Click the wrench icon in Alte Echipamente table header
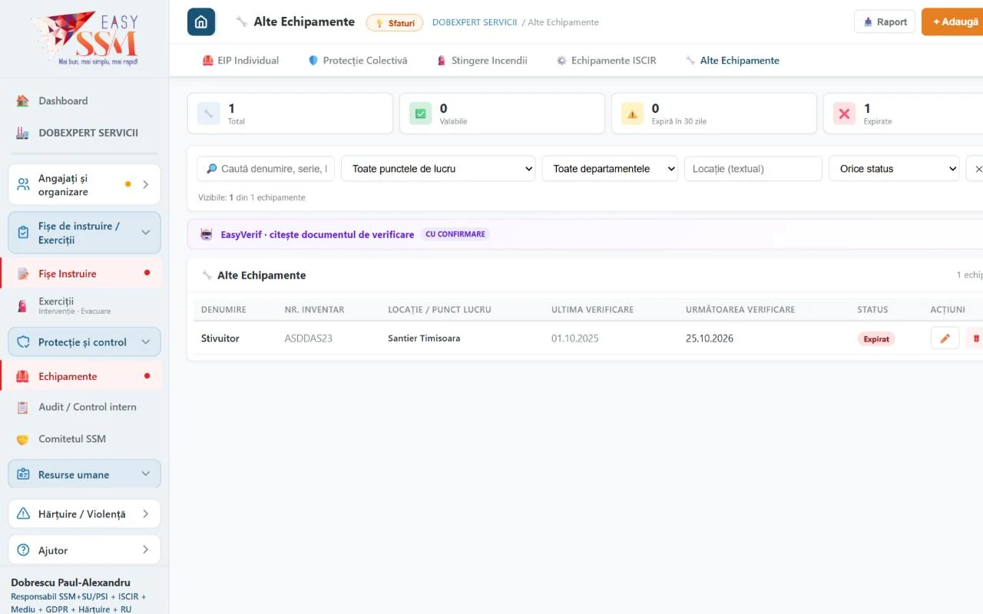Image resolution: width=983 pixels, height=614 pixels. click(207, 276)
